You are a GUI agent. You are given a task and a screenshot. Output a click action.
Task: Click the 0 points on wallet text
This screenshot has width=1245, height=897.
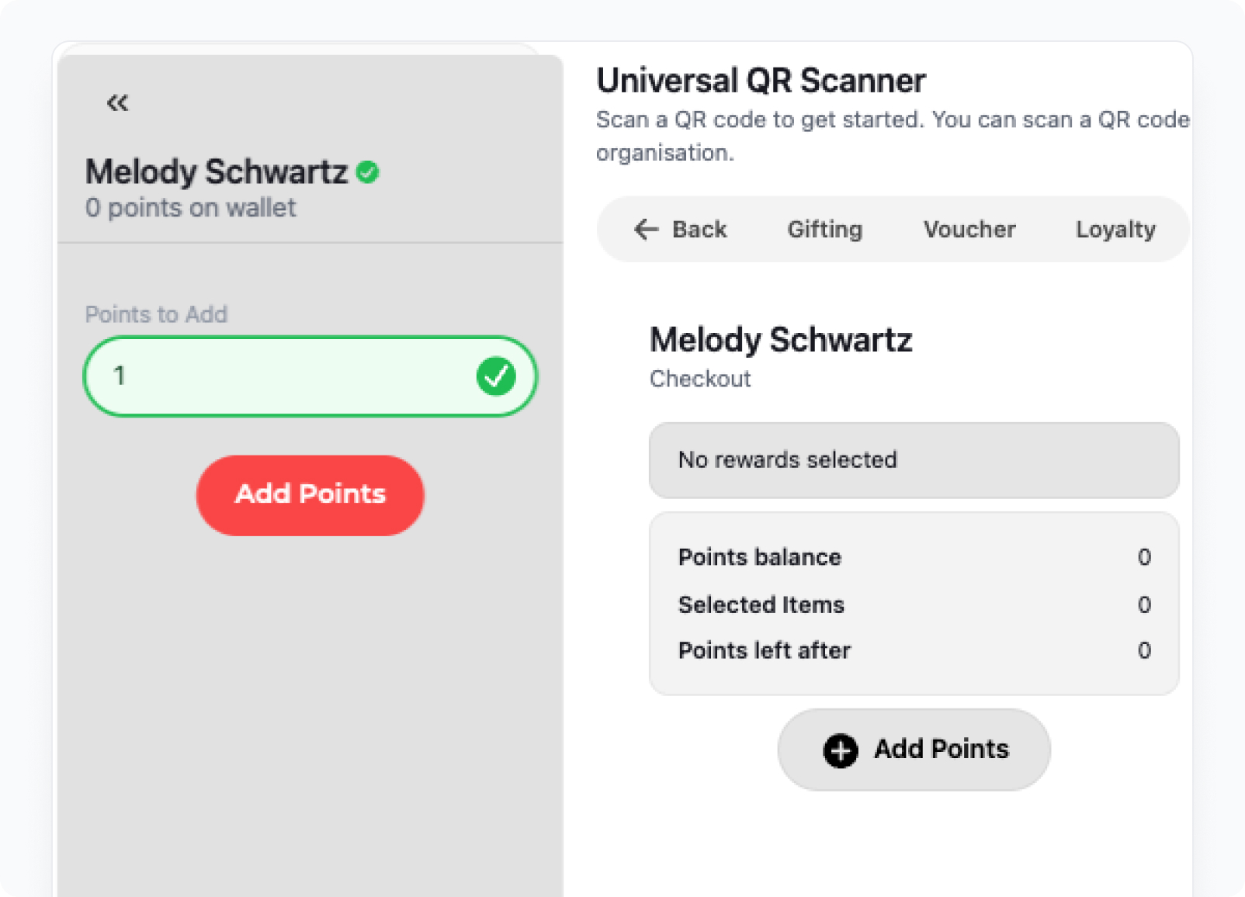tap(191, 208)
